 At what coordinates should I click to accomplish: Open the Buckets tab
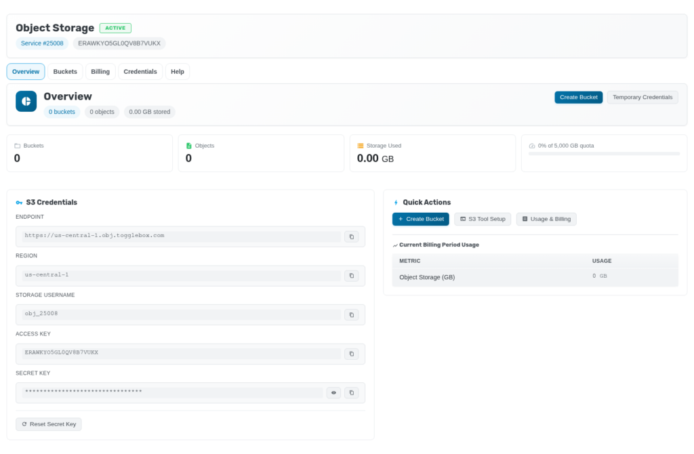[x=65, y=72]
